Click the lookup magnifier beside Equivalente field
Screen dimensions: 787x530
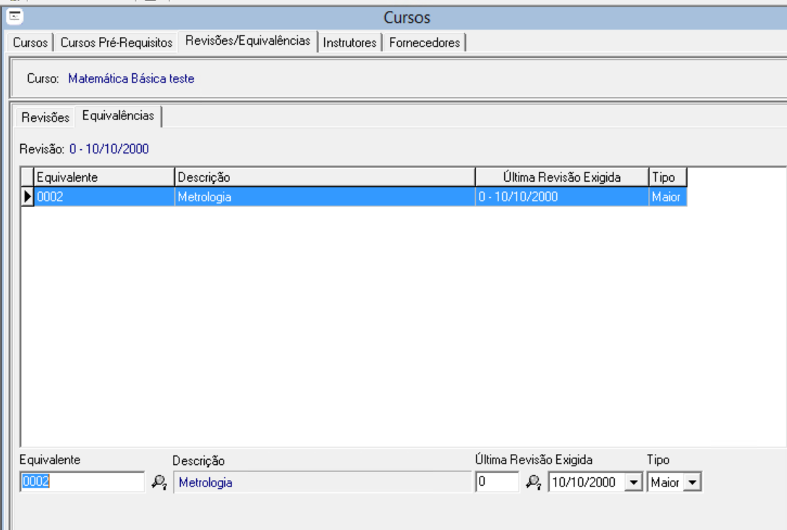point(158,482)
